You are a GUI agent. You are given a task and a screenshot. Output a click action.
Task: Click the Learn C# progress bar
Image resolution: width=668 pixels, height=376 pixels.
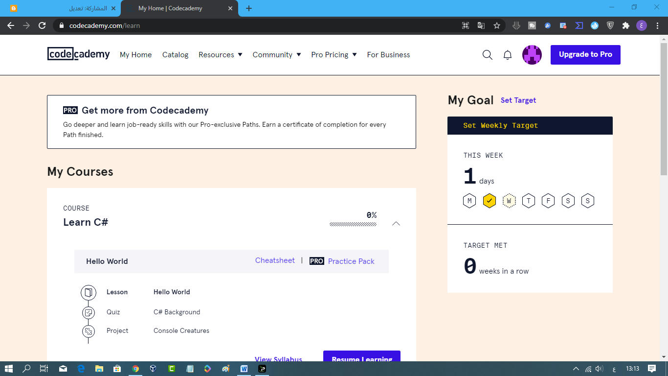[353, 224]
